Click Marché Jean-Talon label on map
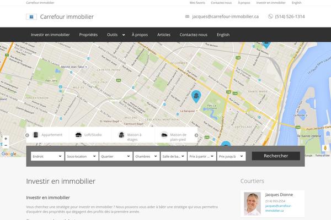 pyautogui.click(x=73, y=67)
